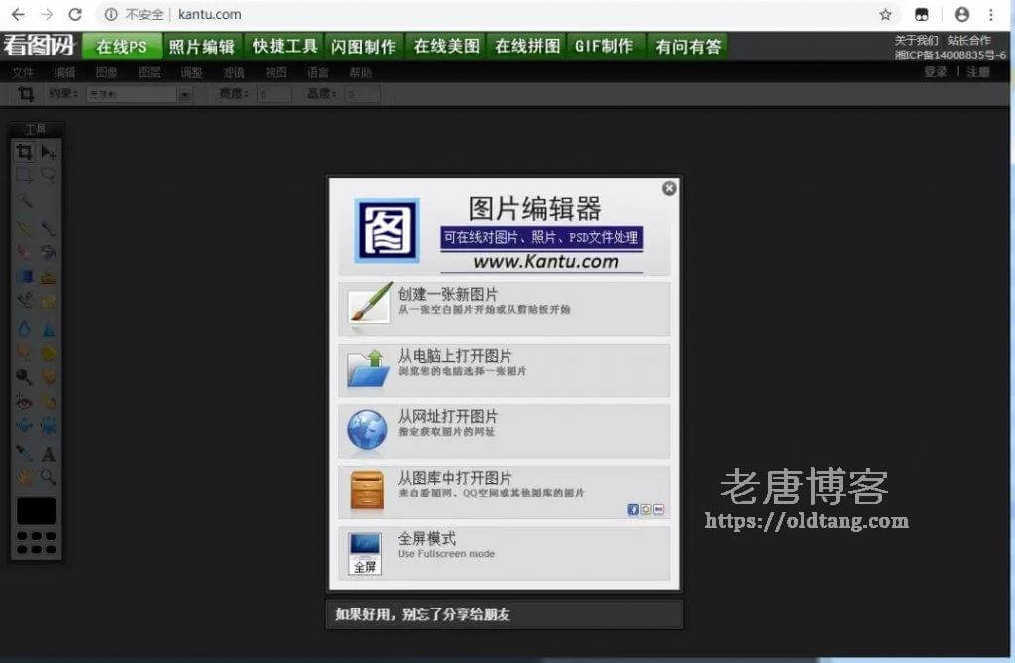Click 创建一张新图片 option

coord(504,308)
